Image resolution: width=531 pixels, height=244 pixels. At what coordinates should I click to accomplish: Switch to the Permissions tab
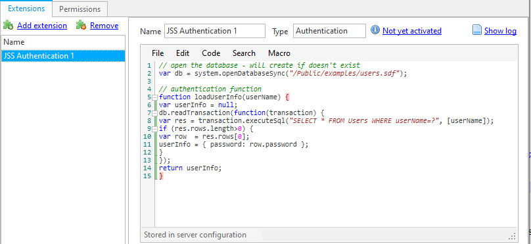coord(80,9)
